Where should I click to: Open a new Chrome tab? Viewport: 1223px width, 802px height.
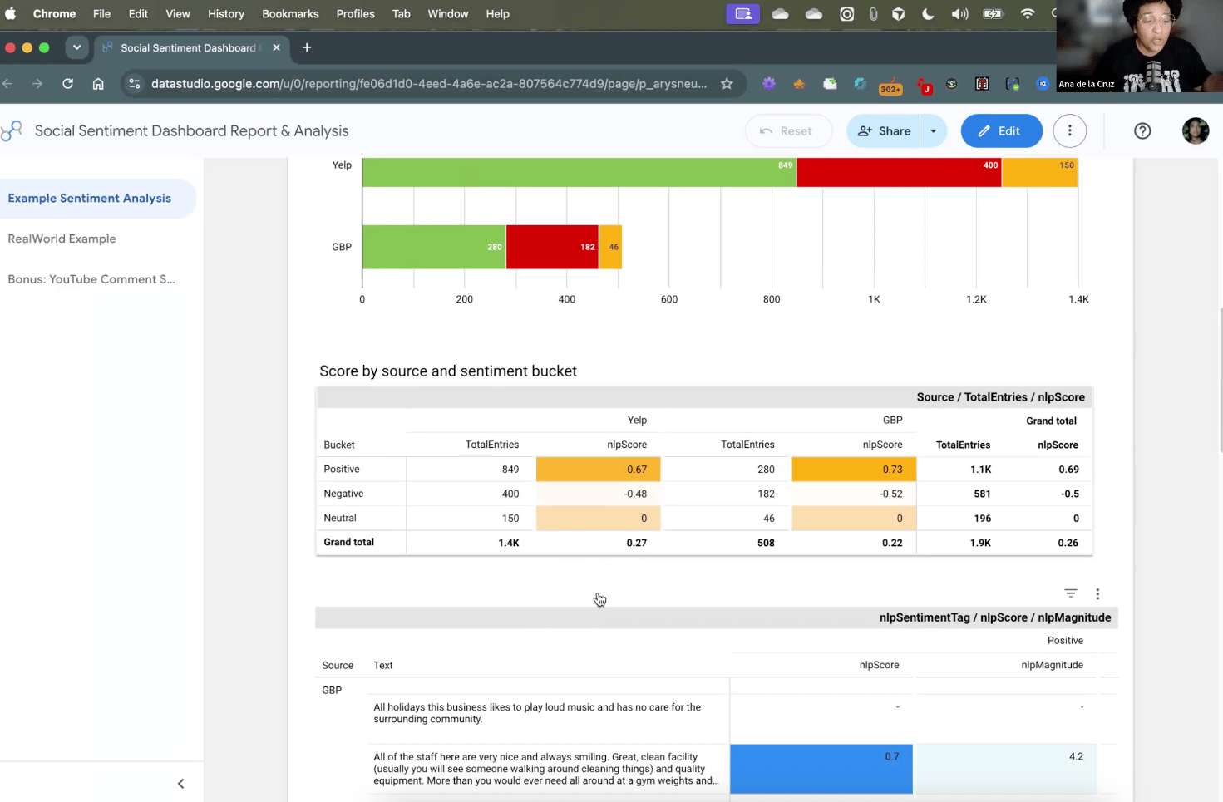pyautogui.click(x=307, y=47)
